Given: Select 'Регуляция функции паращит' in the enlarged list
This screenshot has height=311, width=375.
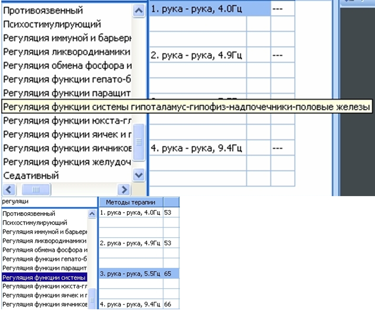Looking at the screenshot, I should coord(67,93).
